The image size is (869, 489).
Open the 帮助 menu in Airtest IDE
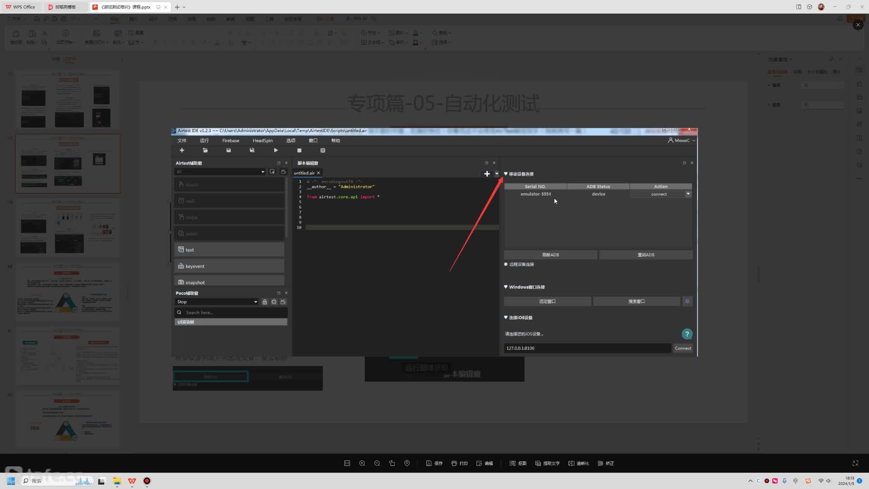tap(335, 140)
